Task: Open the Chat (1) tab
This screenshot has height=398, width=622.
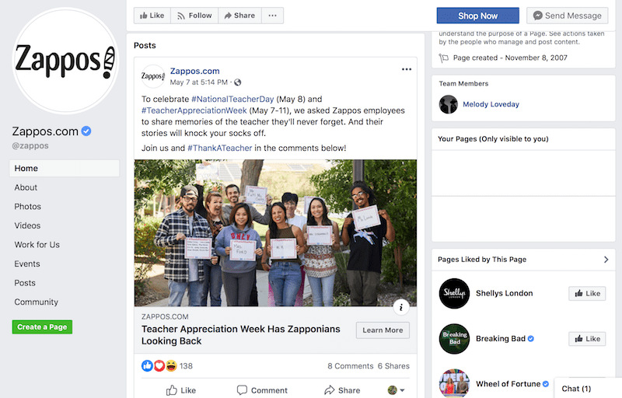Action: [588, 388]
